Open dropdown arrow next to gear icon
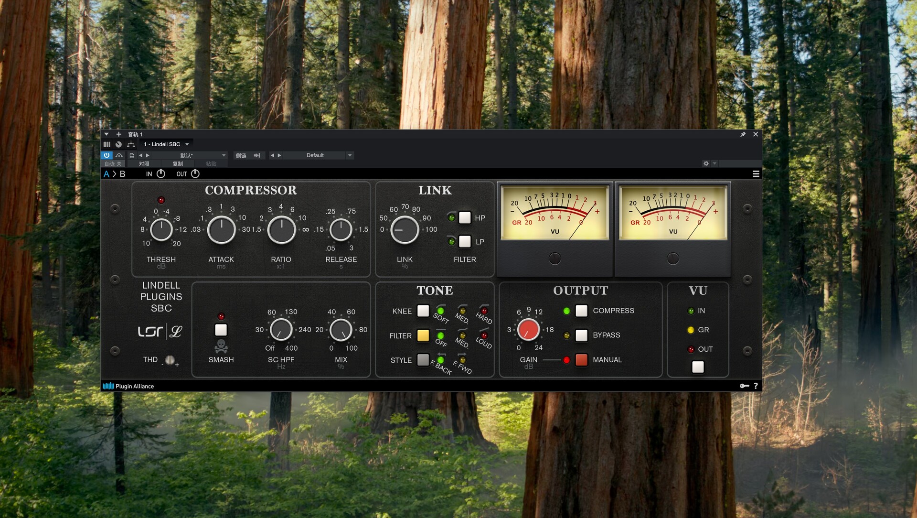 point(714,163)
